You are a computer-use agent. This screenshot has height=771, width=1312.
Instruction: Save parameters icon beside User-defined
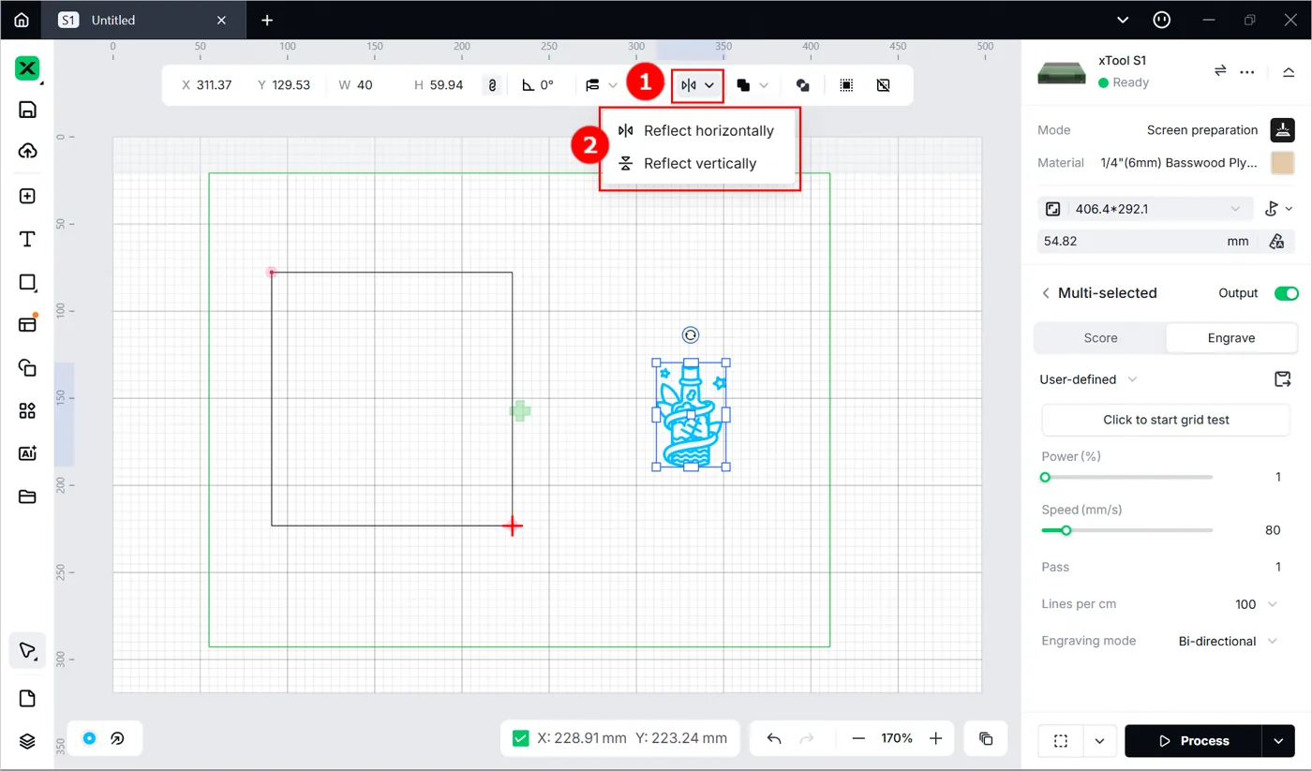[x=1282, y=379]
